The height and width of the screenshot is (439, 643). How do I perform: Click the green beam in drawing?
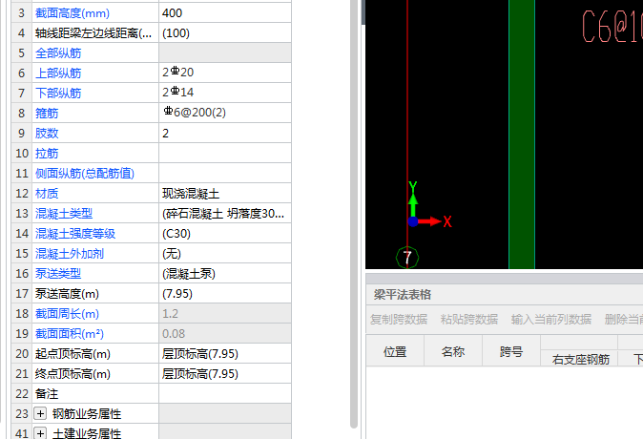pos(522,135)
